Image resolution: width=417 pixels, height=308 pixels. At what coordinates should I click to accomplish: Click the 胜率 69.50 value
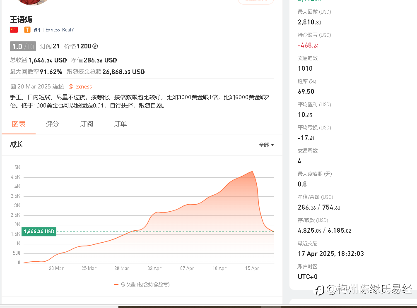click(306, 92)
